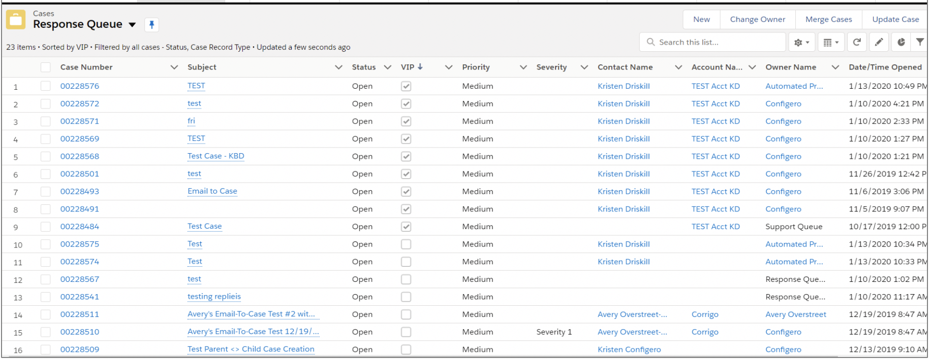Screen dimensions: 930x359
Task: Open the Priority column dropdown arrow
Action: (523, 67)
